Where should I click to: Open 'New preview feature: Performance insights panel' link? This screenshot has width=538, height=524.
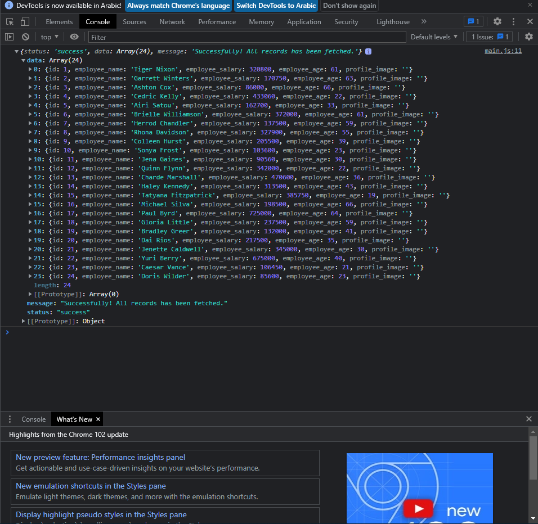(x=100, y=457)
